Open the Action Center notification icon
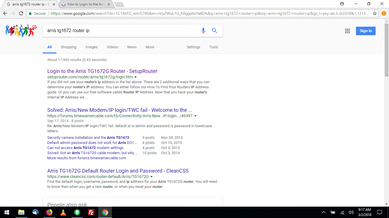389x218 pixels. click(x=380, y=212)
